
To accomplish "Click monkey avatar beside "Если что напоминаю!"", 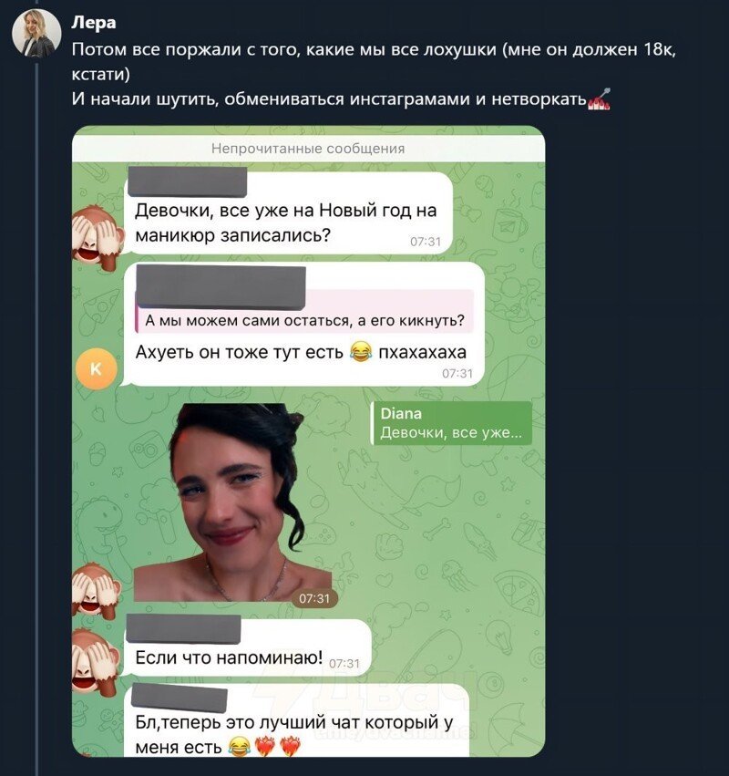I will (98, 658).
